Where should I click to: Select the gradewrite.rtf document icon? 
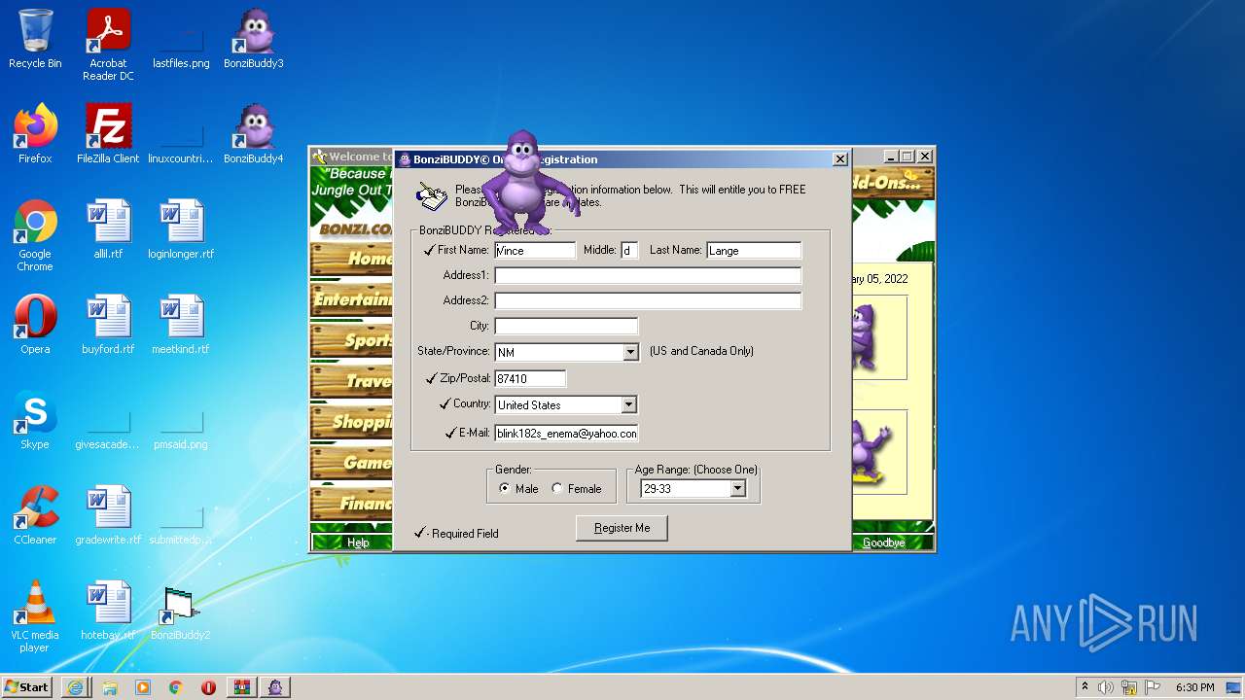point(108,515)
